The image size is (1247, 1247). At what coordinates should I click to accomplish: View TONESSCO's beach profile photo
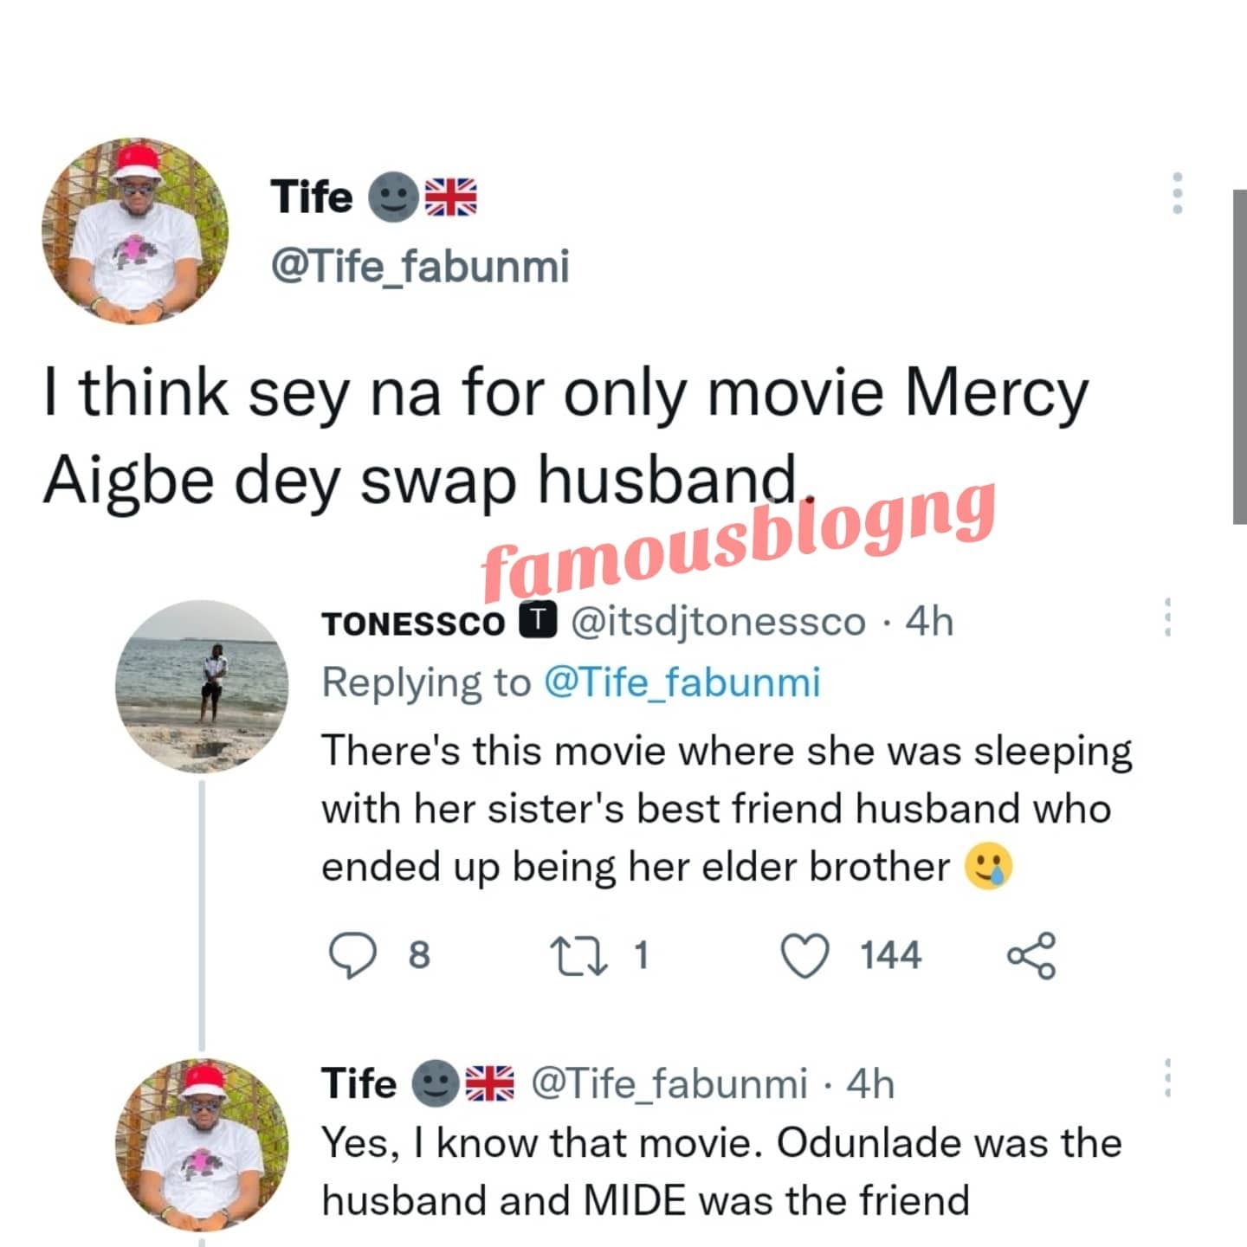(202, 685)
